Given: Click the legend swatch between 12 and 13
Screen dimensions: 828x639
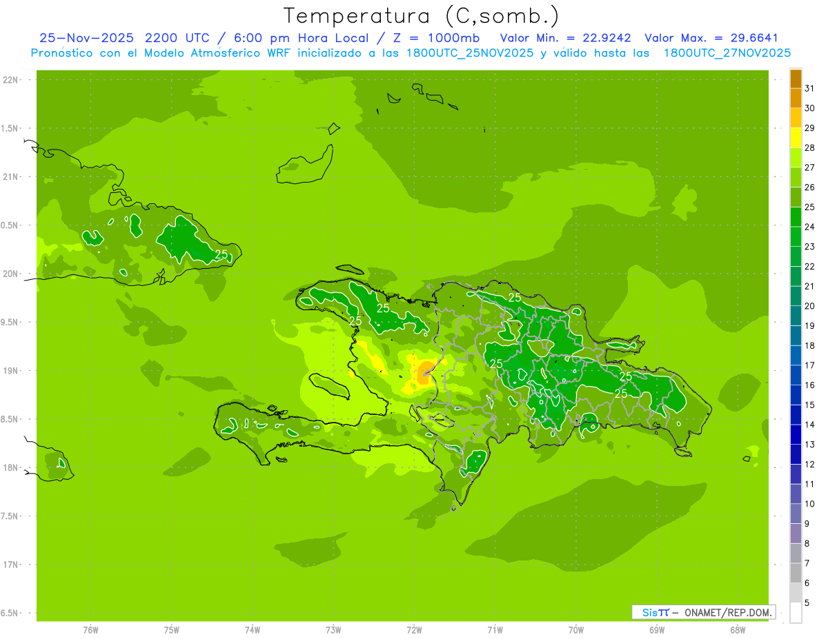Looking at the screenshot, I should (796, 454).
